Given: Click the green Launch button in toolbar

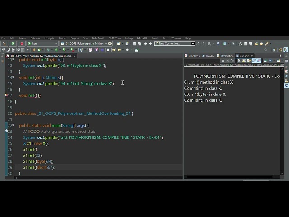Looking at the screenshot, I should 13,43.
